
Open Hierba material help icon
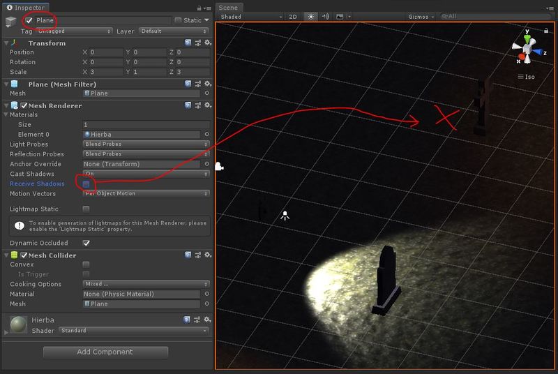click(x=187, y=320)
